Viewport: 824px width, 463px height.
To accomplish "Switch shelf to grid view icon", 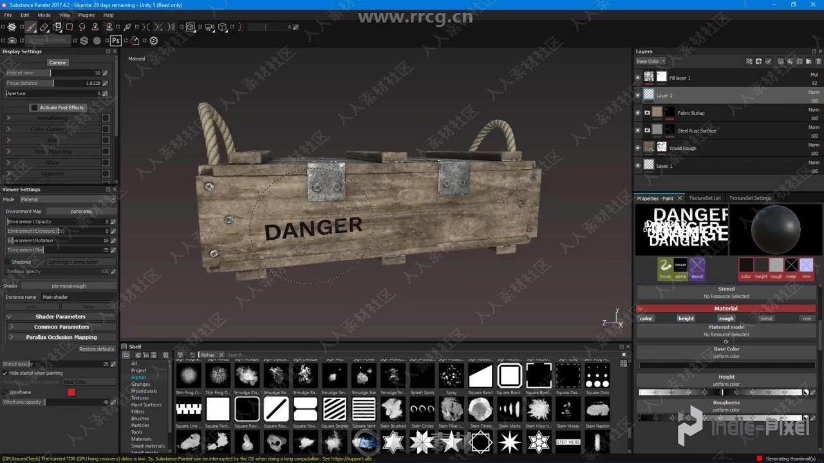I will (623, 364).
